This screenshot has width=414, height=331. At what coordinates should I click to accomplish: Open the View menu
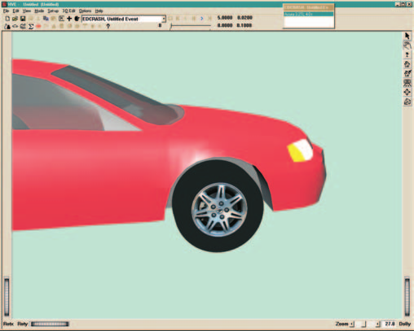[26, 11]
